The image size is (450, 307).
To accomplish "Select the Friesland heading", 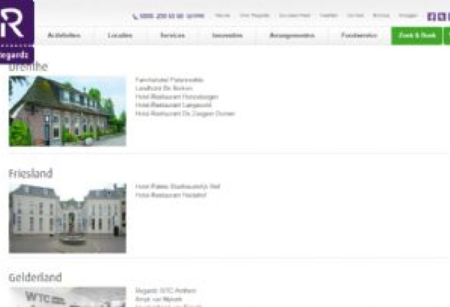I will click(31, 174).
